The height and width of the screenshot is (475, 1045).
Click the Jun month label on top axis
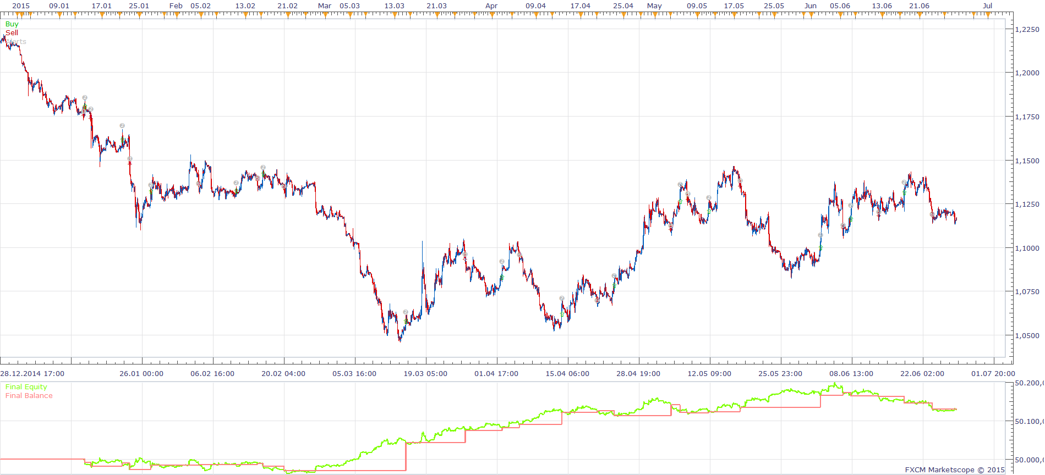(x=811, y=6)
